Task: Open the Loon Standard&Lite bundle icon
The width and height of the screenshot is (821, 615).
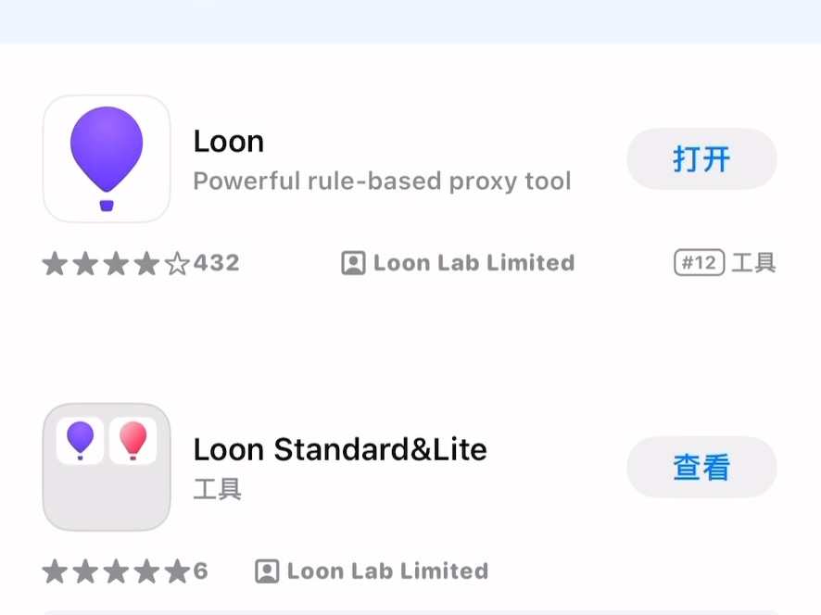Action: pos(107,467)
